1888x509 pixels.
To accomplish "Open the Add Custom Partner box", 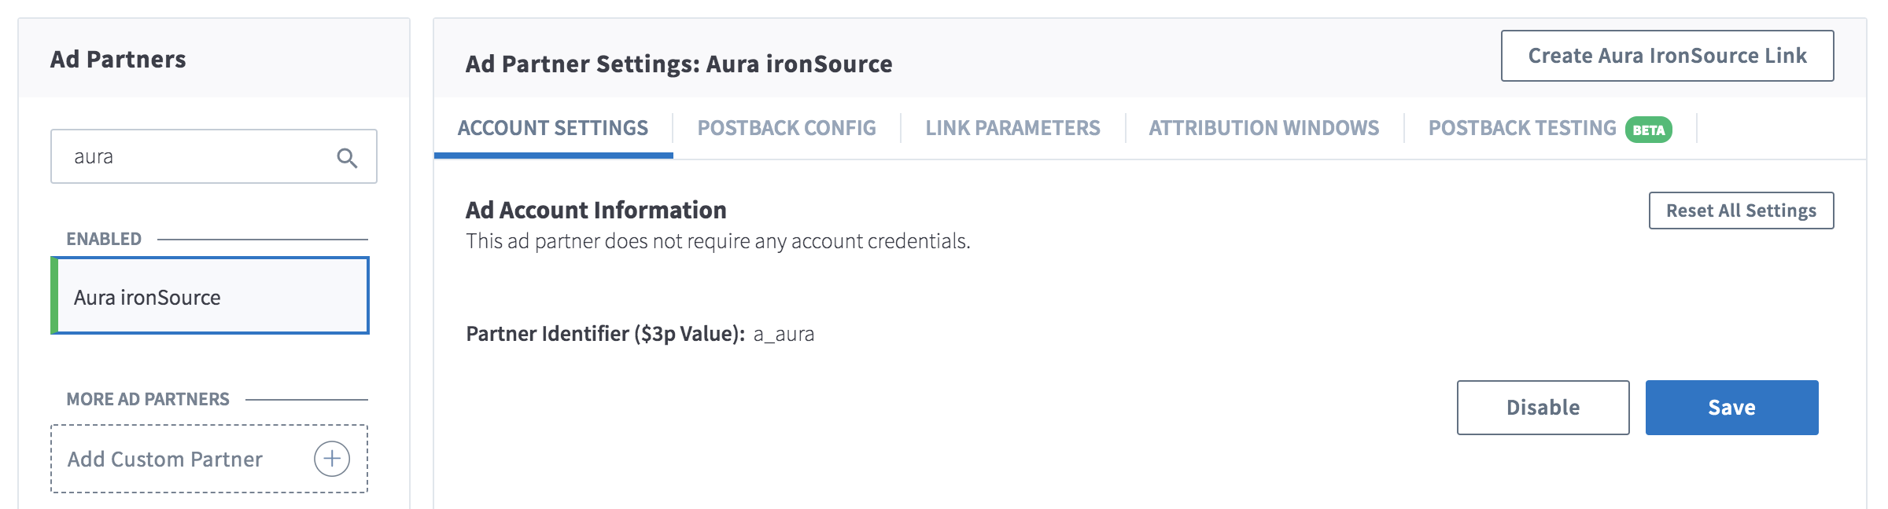I will click(x=209, y=459).
